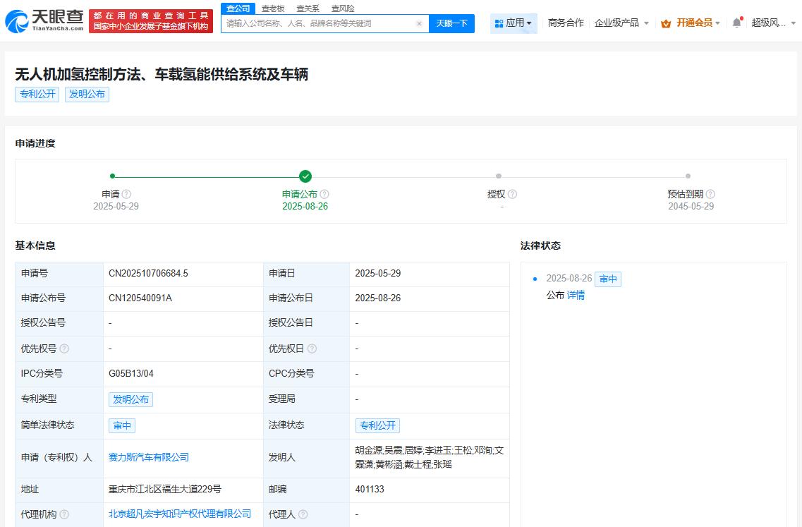Open the 商务合作 link
Viewport: 802px width, 527px height.
566,23
